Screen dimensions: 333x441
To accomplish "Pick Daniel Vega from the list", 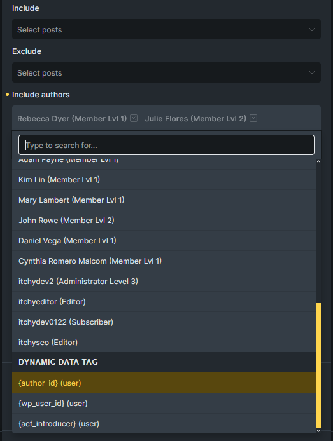I will (x=164, y=240).
